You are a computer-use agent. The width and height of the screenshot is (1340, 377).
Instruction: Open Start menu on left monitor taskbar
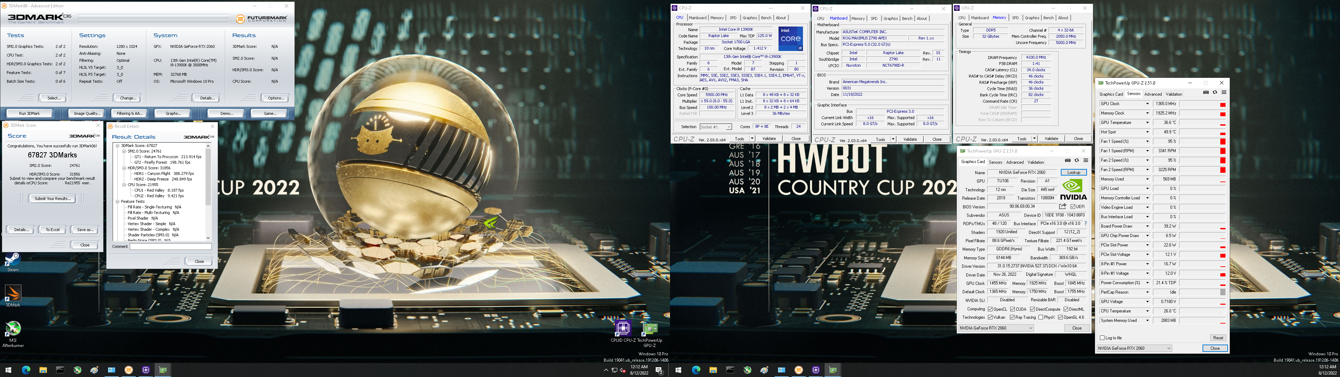(9, 370)
